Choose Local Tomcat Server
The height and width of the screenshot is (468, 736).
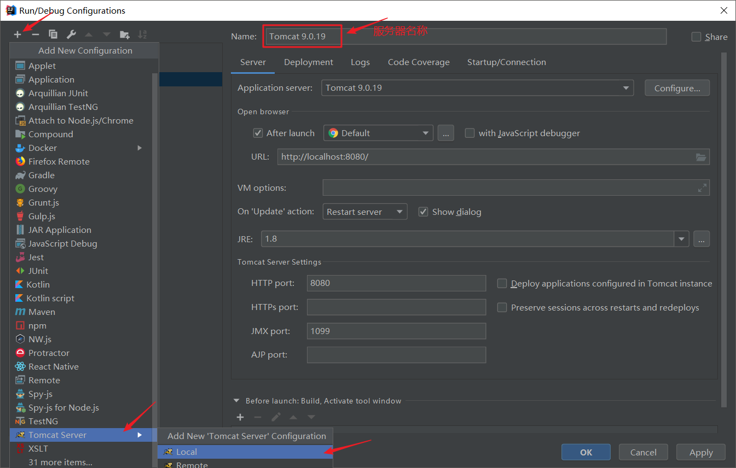coord(245,452)
